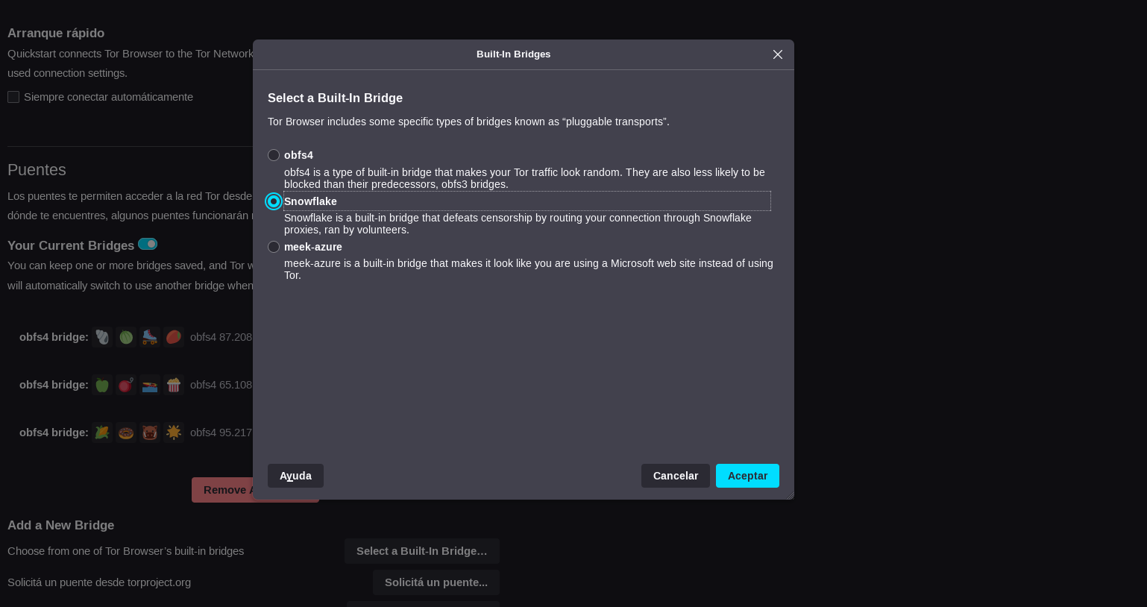The width and height of the screenshot is (1147, 607).
Task: Enable 'Siempre conectar automáticamente' checkbox
Action: (x=13, y=97)
